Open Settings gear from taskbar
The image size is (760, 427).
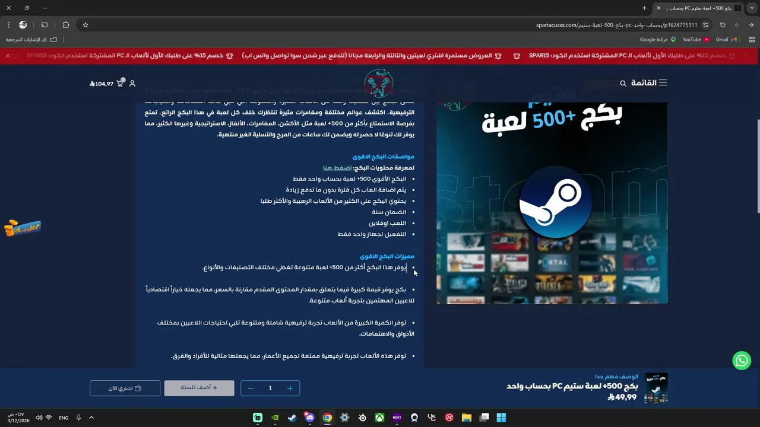(344, 418)
